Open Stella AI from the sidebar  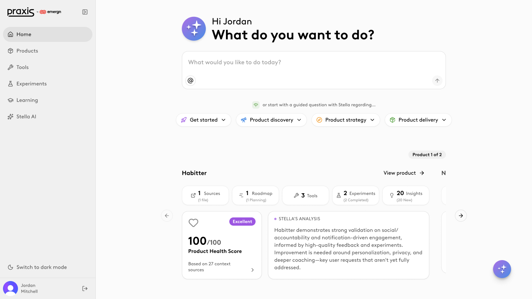coord(26,117)
